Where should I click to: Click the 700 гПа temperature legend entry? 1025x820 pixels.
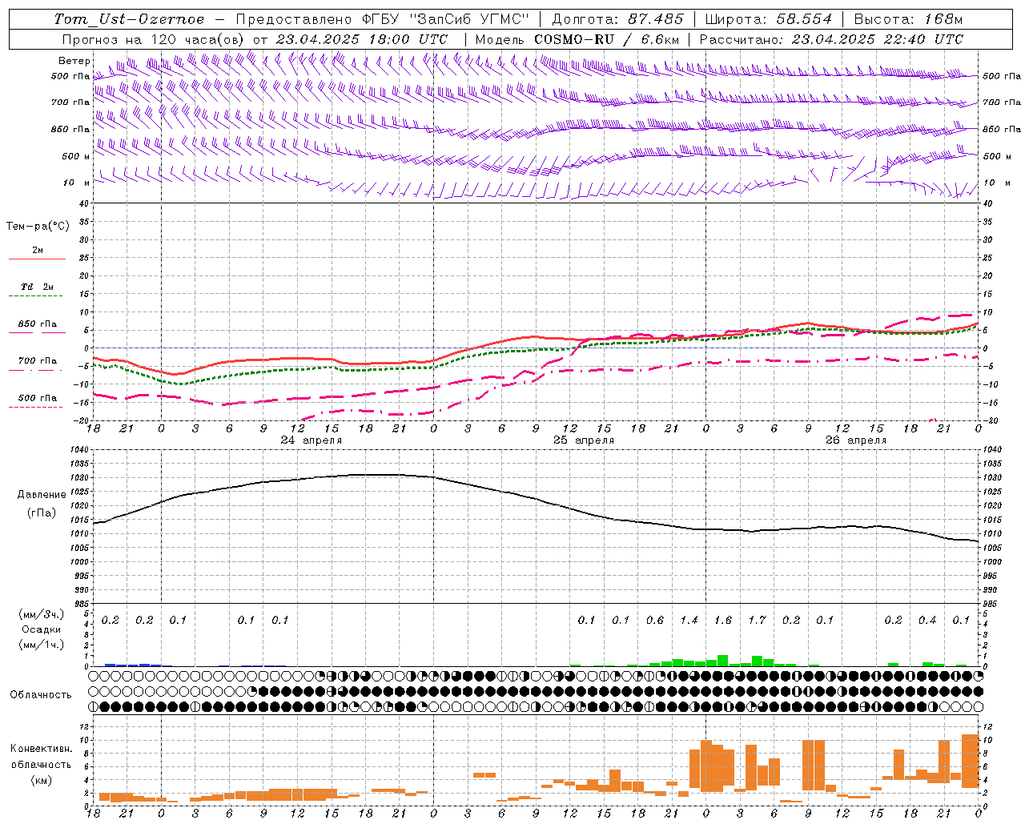tap(38, 361)
